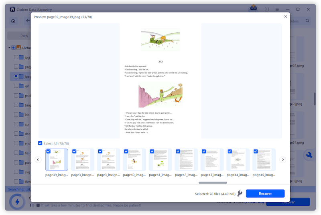Open the jpg folder icon
The image size is (321, 215).
21,57
